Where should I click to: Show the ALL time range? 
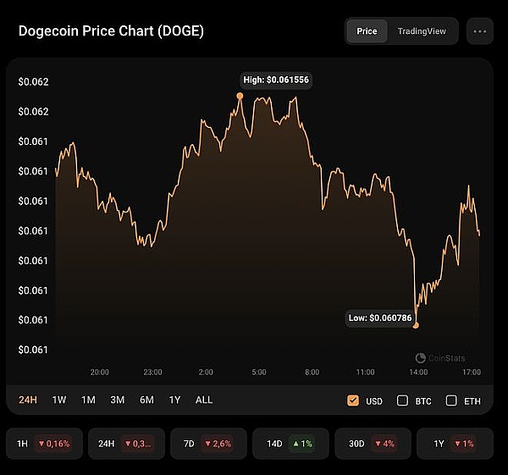click(x=204, y=400)
